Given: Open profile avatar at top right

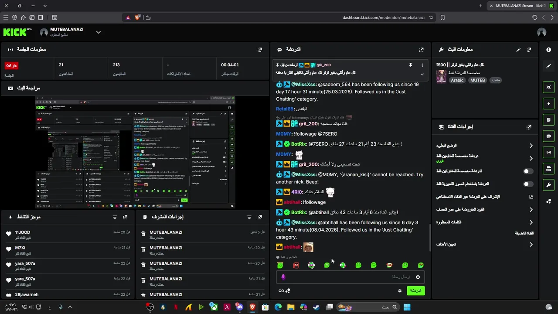Looking at the screenshot, I should (542, 32).
